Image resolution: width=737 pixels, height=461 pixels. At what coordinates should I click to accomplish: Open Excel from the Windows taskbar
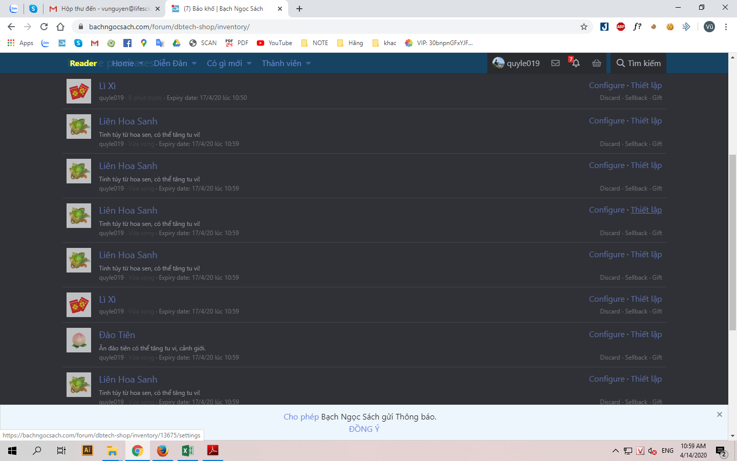coord(187,451)
